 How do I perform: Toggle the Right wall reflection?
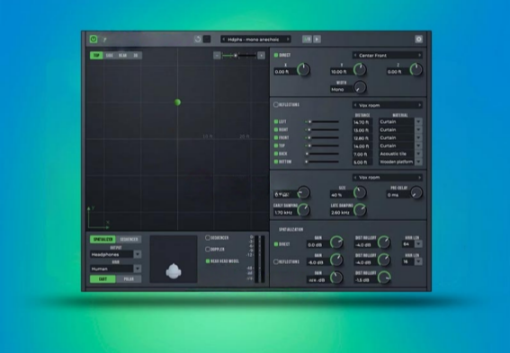276,129
